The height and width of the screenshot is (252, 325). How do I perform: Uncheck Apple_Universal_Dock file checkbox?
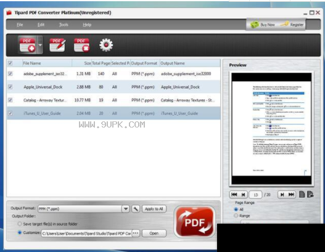[x=10, y=87]
